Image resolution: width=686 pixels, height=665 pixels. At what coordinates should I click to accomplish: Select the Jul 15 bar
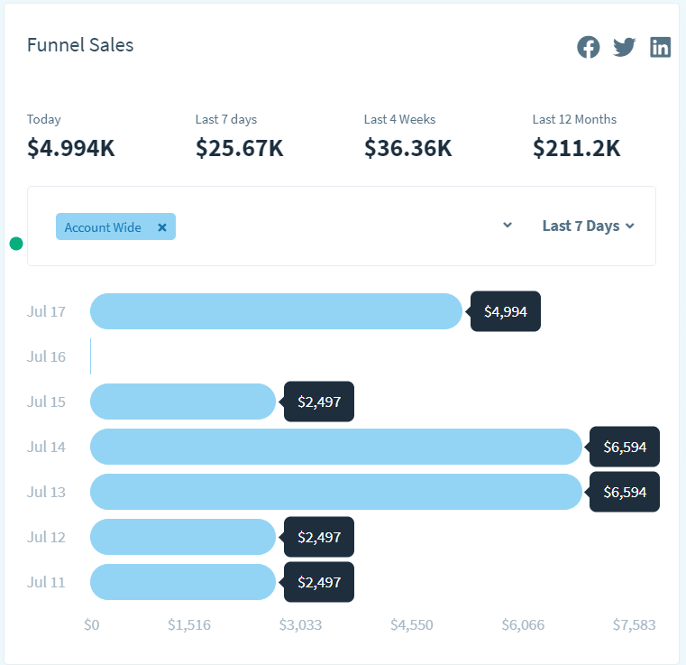click(182, 402)
